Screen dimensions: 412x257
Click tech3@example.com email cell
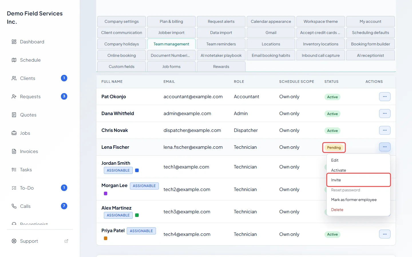tap(187, 212)
